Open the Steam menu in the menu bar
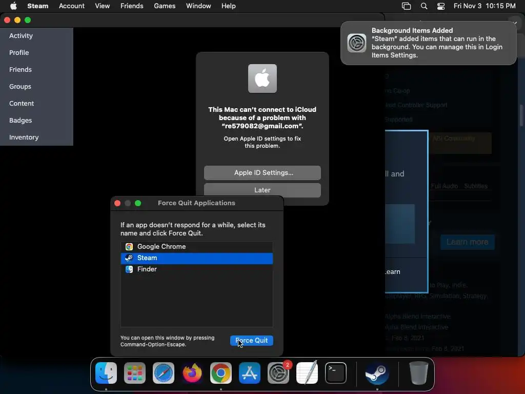This screenshot has height=394, width=525. (x=37, y=6)
